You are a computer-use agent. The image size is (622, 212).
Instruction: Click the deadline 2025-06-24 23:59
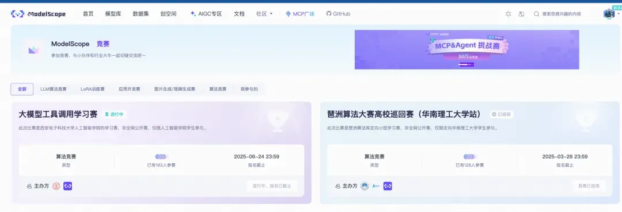click(x=257, y=157)
